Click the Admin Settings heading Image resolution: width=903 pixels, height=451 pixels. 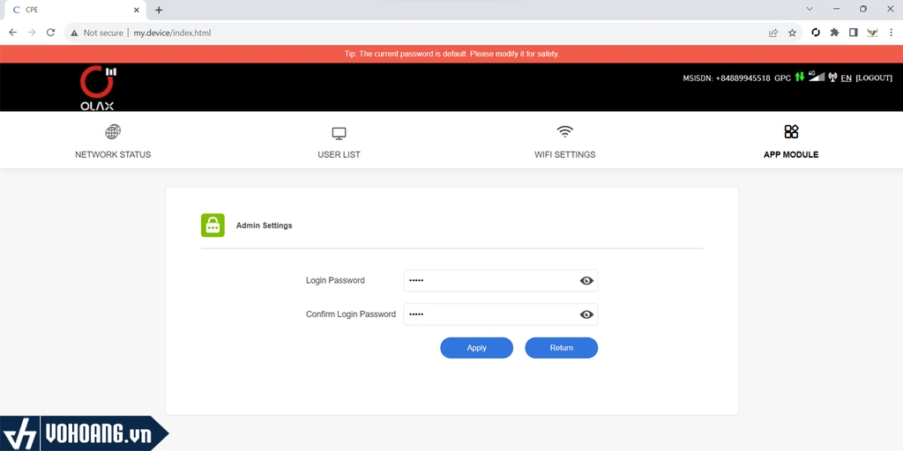(265, 225)
